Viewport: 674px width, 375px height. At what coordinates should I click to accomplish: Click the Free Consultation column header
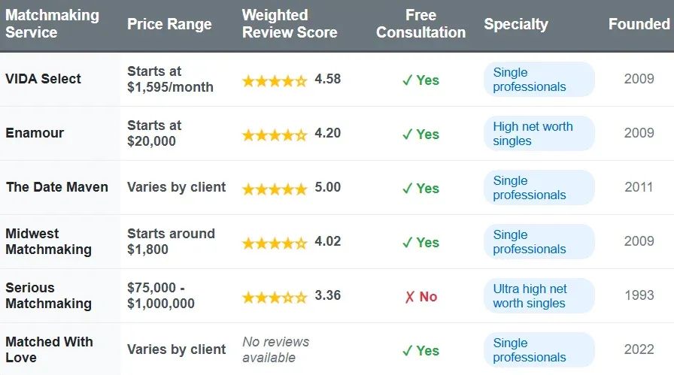(420, 24)
